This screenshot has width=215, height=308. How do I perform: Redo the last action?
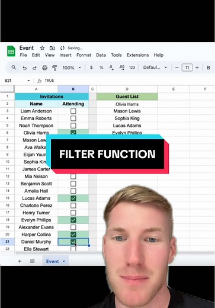(34, 68)
